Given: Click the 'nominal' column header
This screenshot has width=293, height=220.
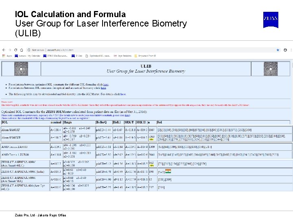Looking at the screenshot, I should tap(56, 122).
